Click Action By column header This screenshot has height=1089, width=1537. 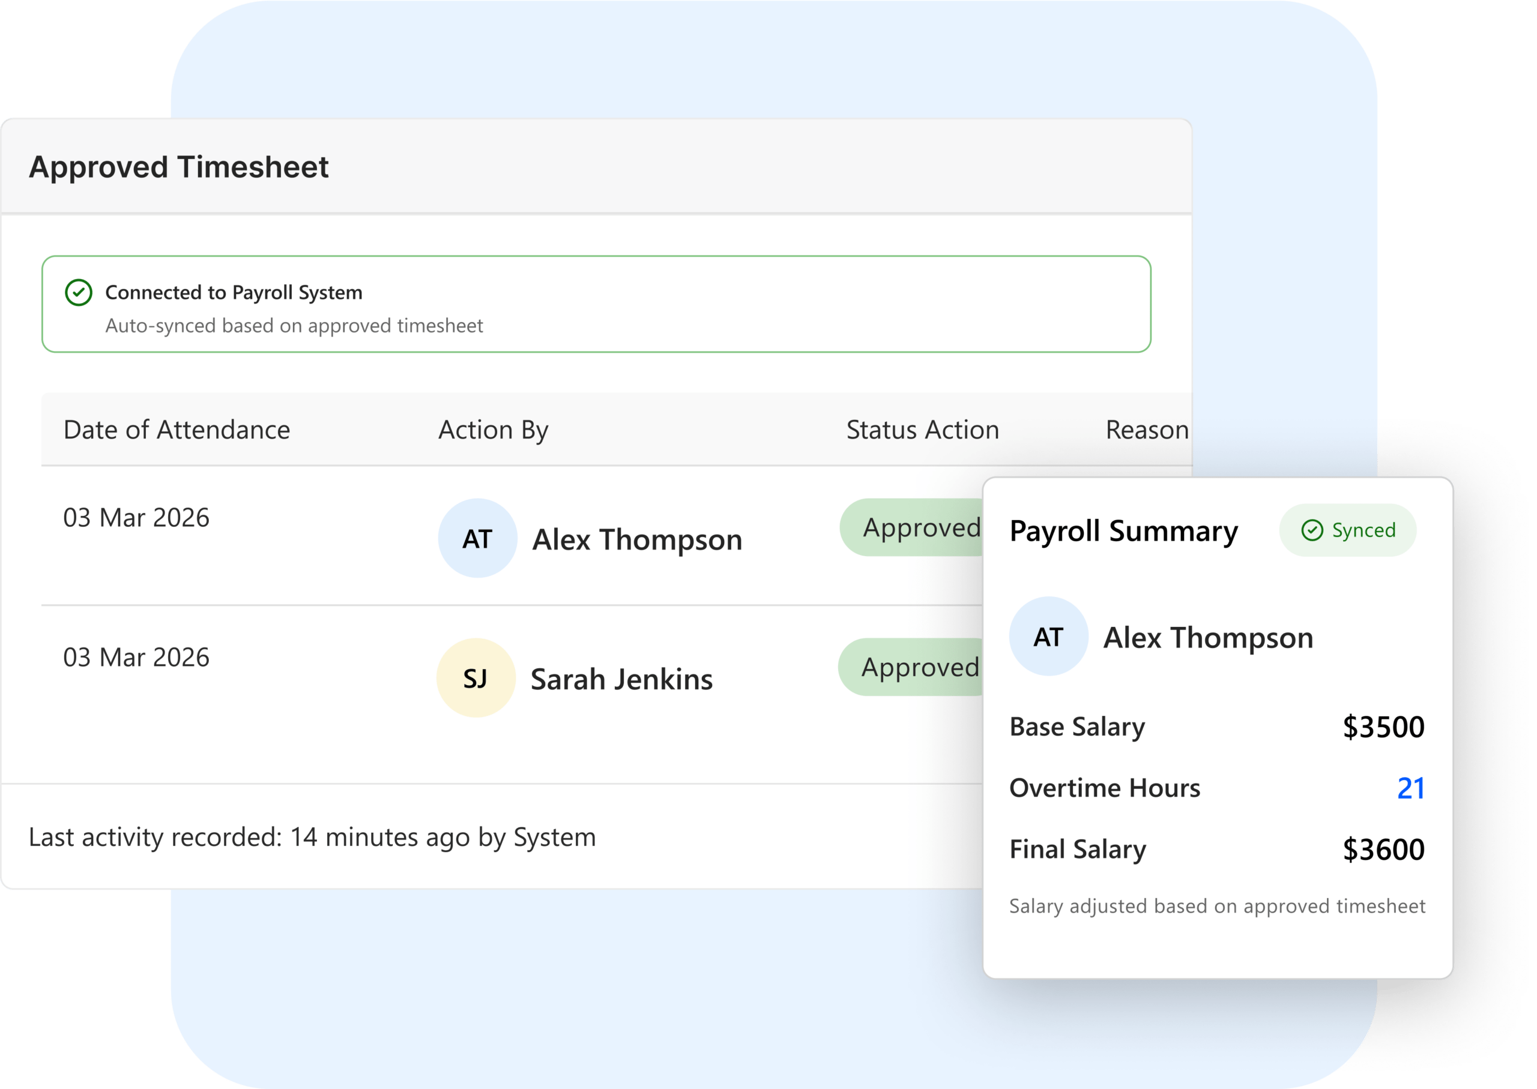click(x=493, y=430)
